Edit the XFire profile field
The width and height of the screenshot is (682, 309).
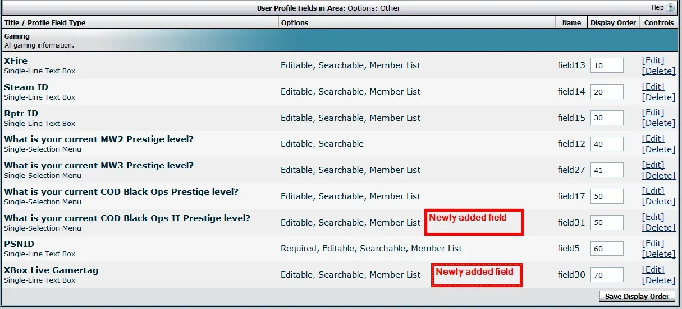click(653, 60)
